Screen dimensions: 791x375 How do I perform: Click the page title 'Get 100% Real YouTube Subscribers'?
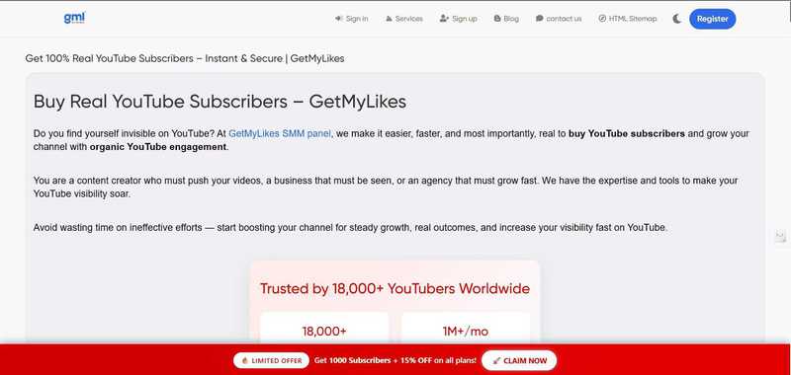pos(185,58)
